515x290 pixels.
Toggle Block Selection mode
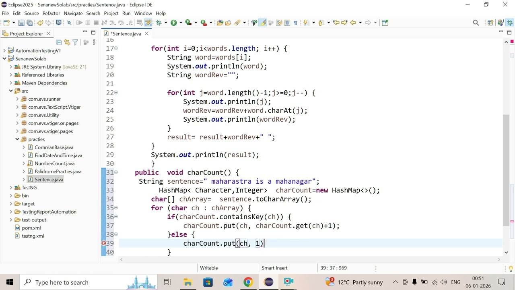pos(287,23)
